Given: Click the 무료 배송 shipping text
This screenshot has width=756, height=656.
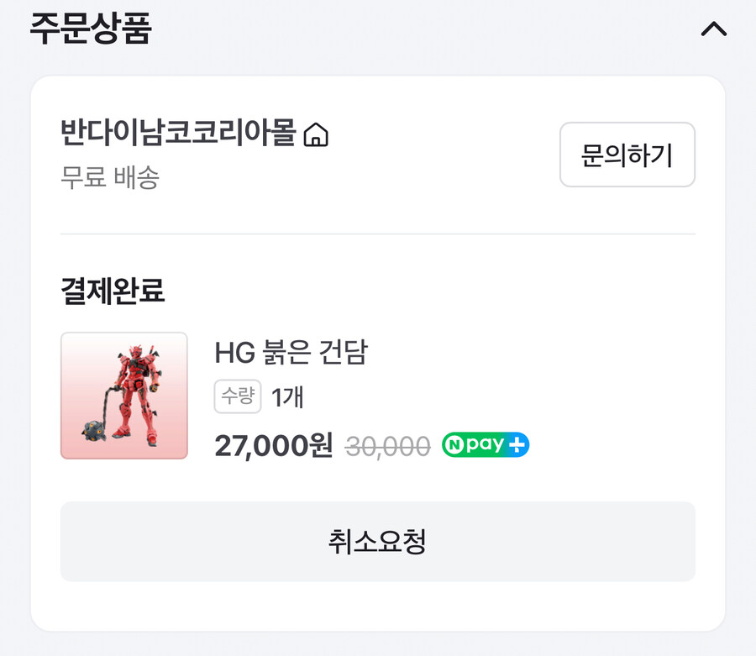Looking at the screenshot, I should tap(110, 178).
